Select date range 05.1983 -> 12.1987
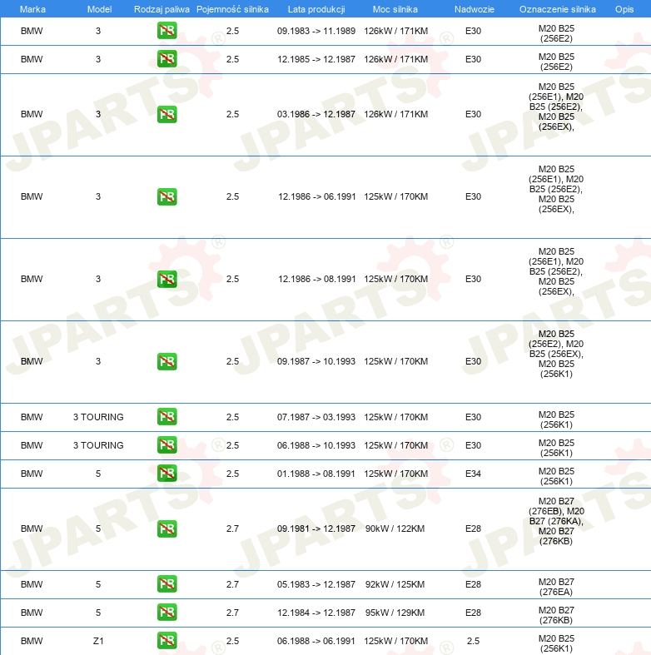Viewport: 651px width, 655px height. click(316, 584)
